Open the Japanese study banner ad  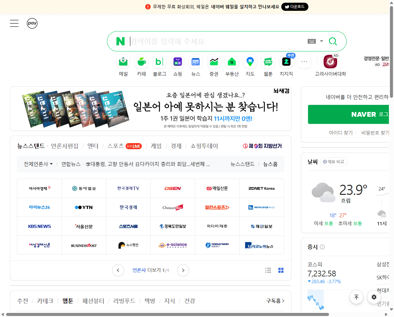151,109
